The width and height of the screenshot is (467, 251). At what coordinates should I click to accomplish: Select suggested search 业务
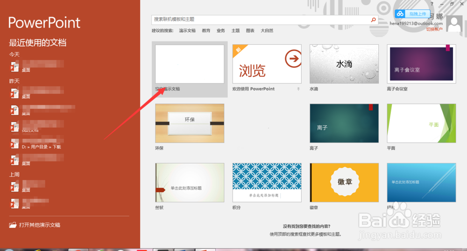[x=221, y=31]
